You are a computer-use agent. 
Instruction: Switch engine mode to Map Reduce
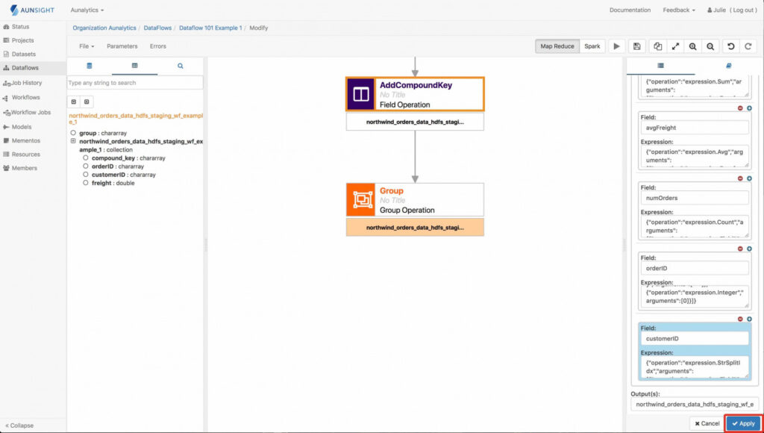(557, 46)
